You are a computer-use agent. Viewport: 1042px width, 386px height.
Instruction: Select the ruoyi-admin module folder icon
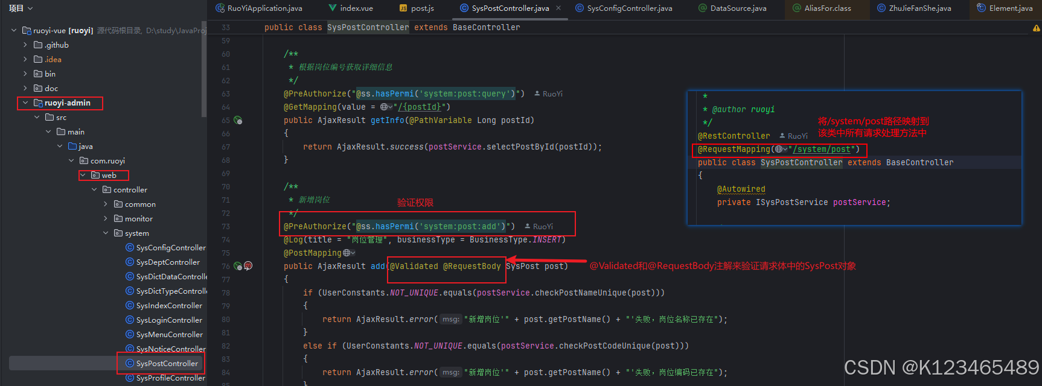pos(38,103)
